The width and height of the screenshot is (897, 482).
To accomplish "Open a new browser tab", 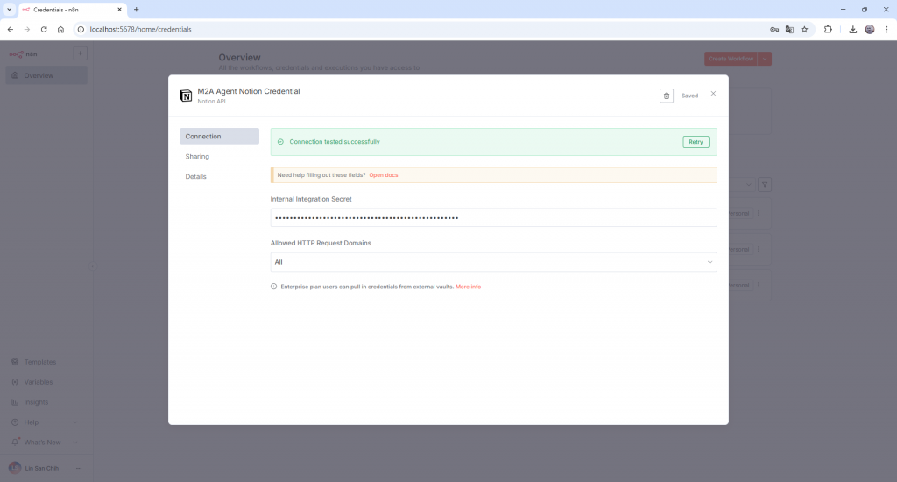I will point(136,9).
